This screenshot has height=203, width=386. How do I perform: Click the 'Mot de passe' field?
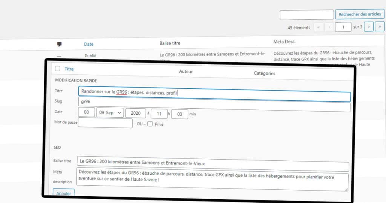coord(105,123)
